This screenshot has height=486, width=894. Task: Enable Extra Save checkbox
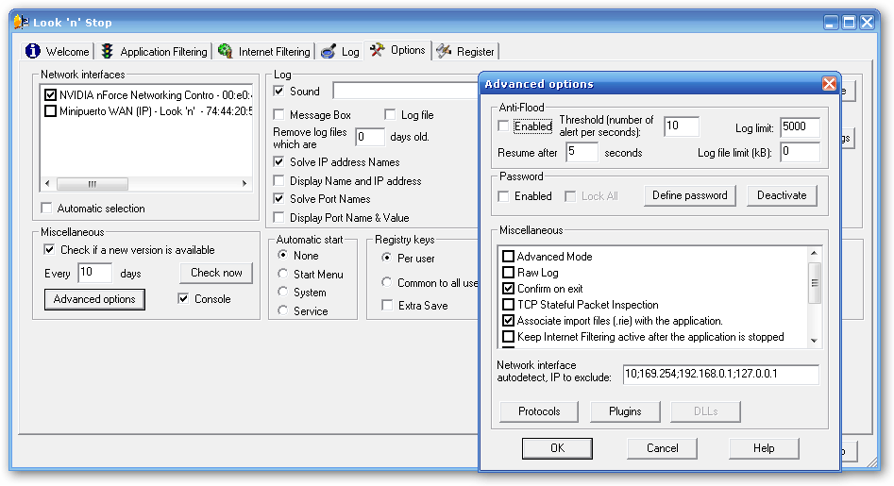387,306
